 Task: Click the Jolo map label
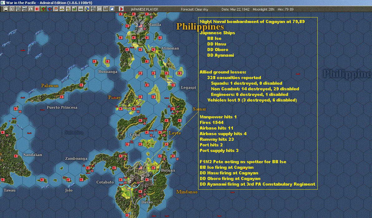(x=69, y=190)
